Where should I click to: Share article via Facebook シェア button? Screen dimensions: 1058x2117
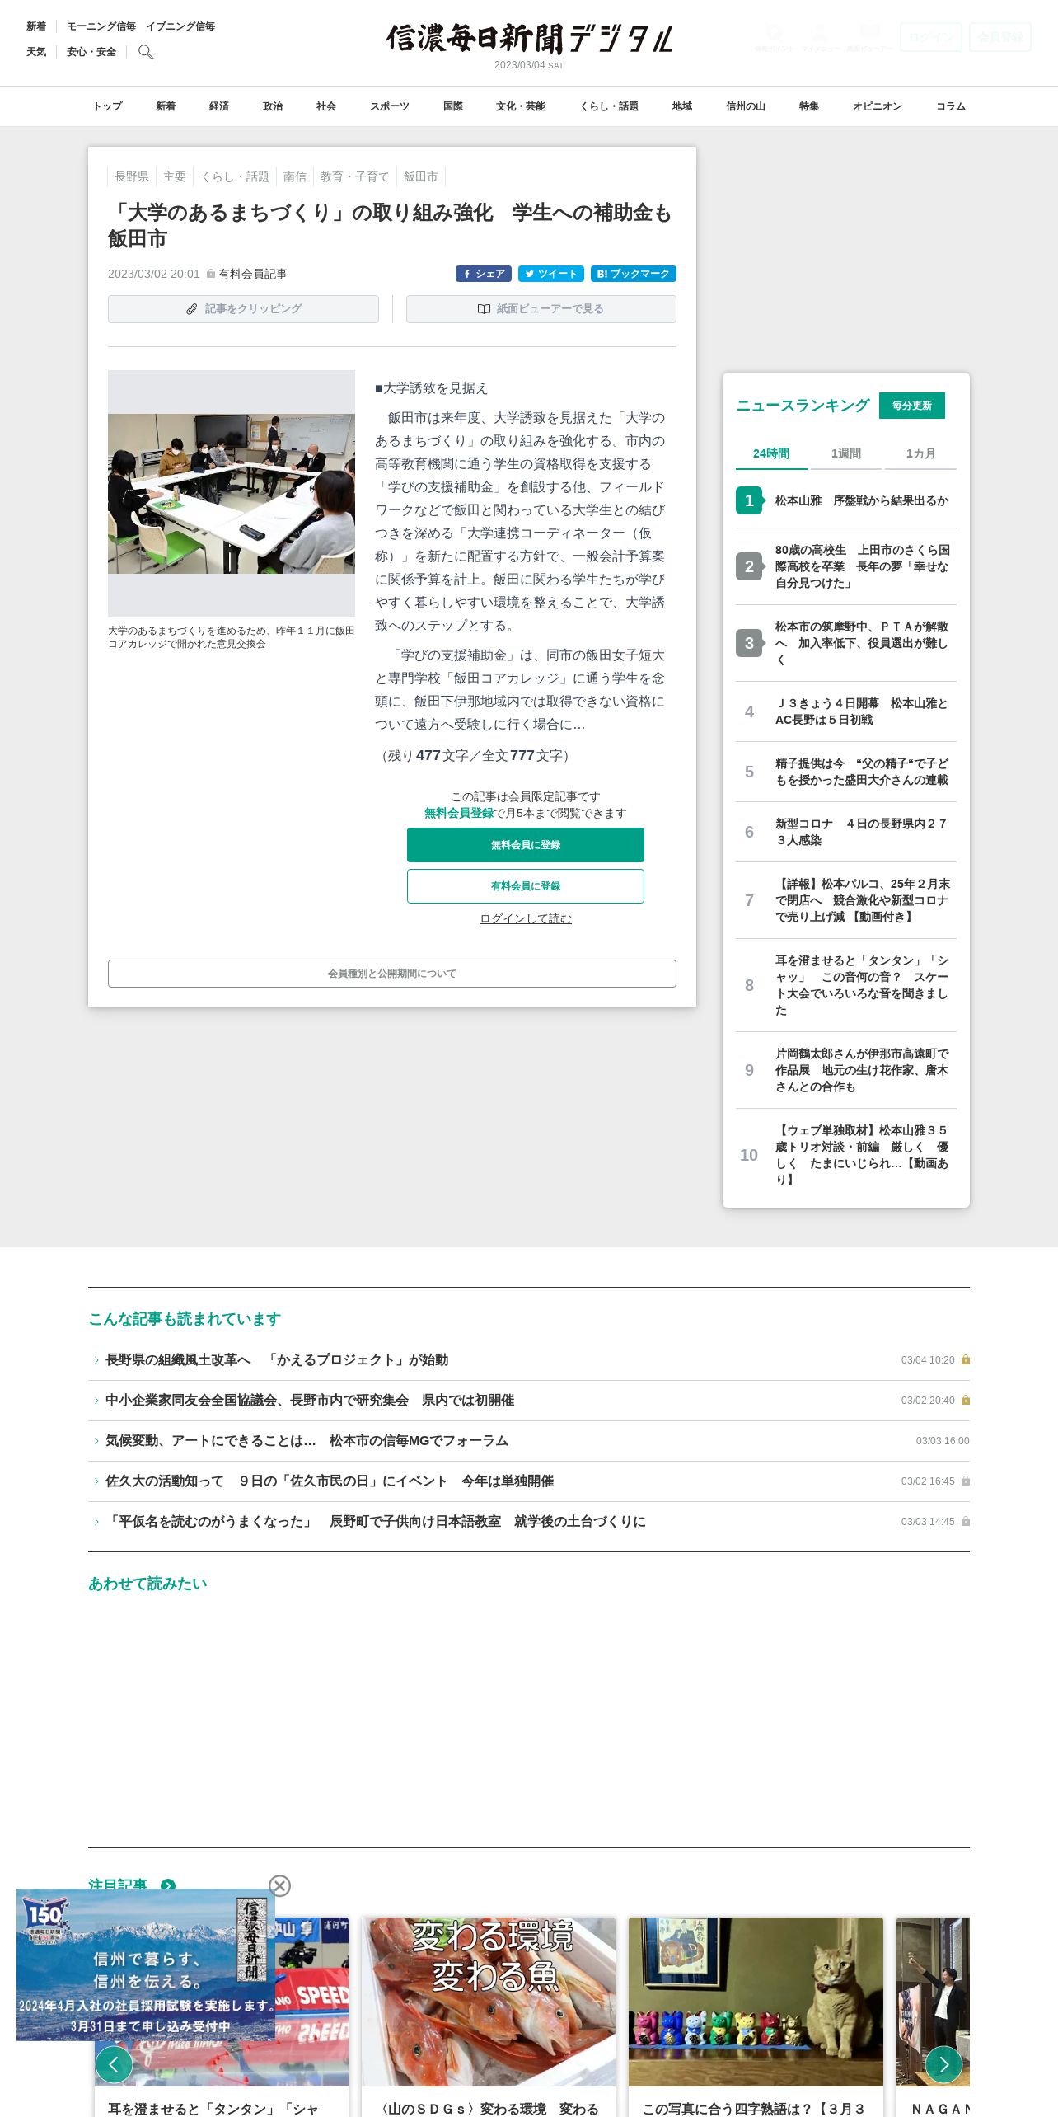tap(484, 274)
